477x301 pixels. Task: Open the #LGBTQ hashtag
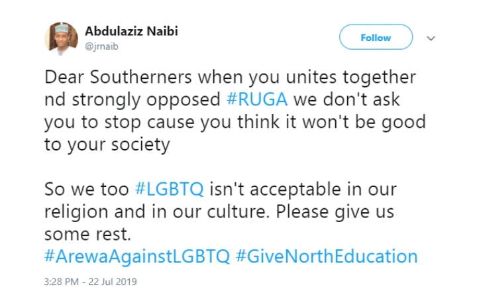point(170,189)
